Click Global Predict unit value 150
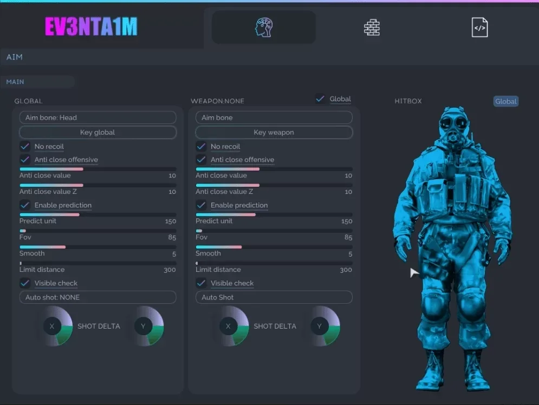This screenshot has width=539, height=405. [x=171, y=221]
